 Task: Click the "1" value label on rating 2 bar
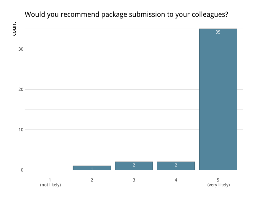[x=92, y=169]
